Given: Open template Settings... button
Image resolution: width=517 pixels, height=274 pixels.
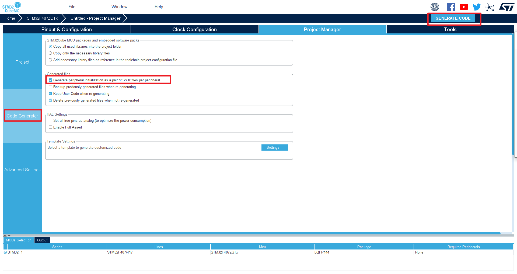Looking at the screenshot, I should pyautogui.click(x=274, y=148).
